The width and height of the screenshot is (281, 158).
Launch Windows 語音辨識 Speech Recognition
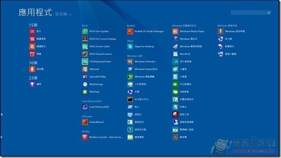(x=231, y=31)
